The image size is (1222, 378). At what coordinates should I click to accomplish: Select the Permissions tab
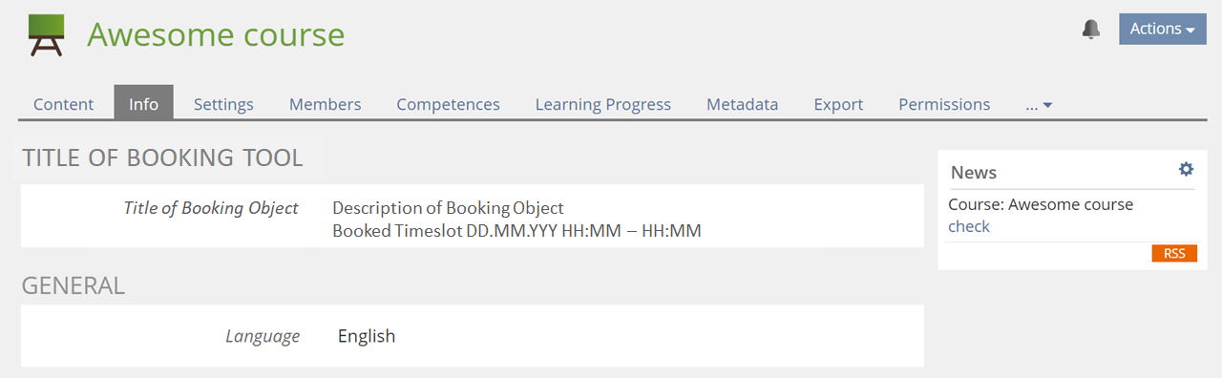[x=944, y=104]
